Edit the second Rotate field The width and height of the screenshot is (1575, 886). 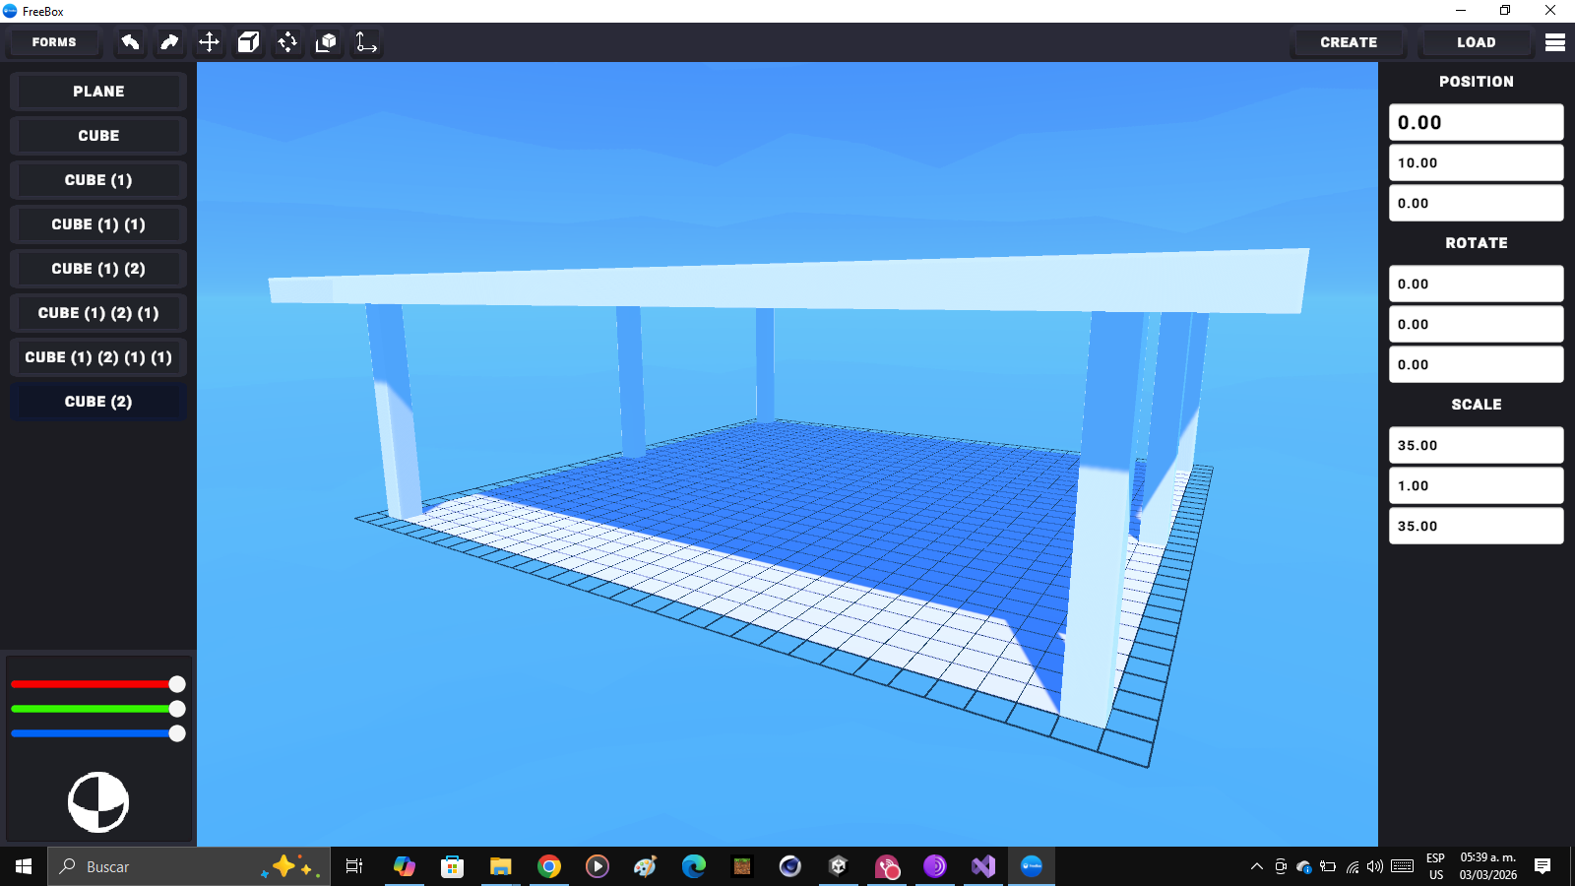(x=1476, y=325)
